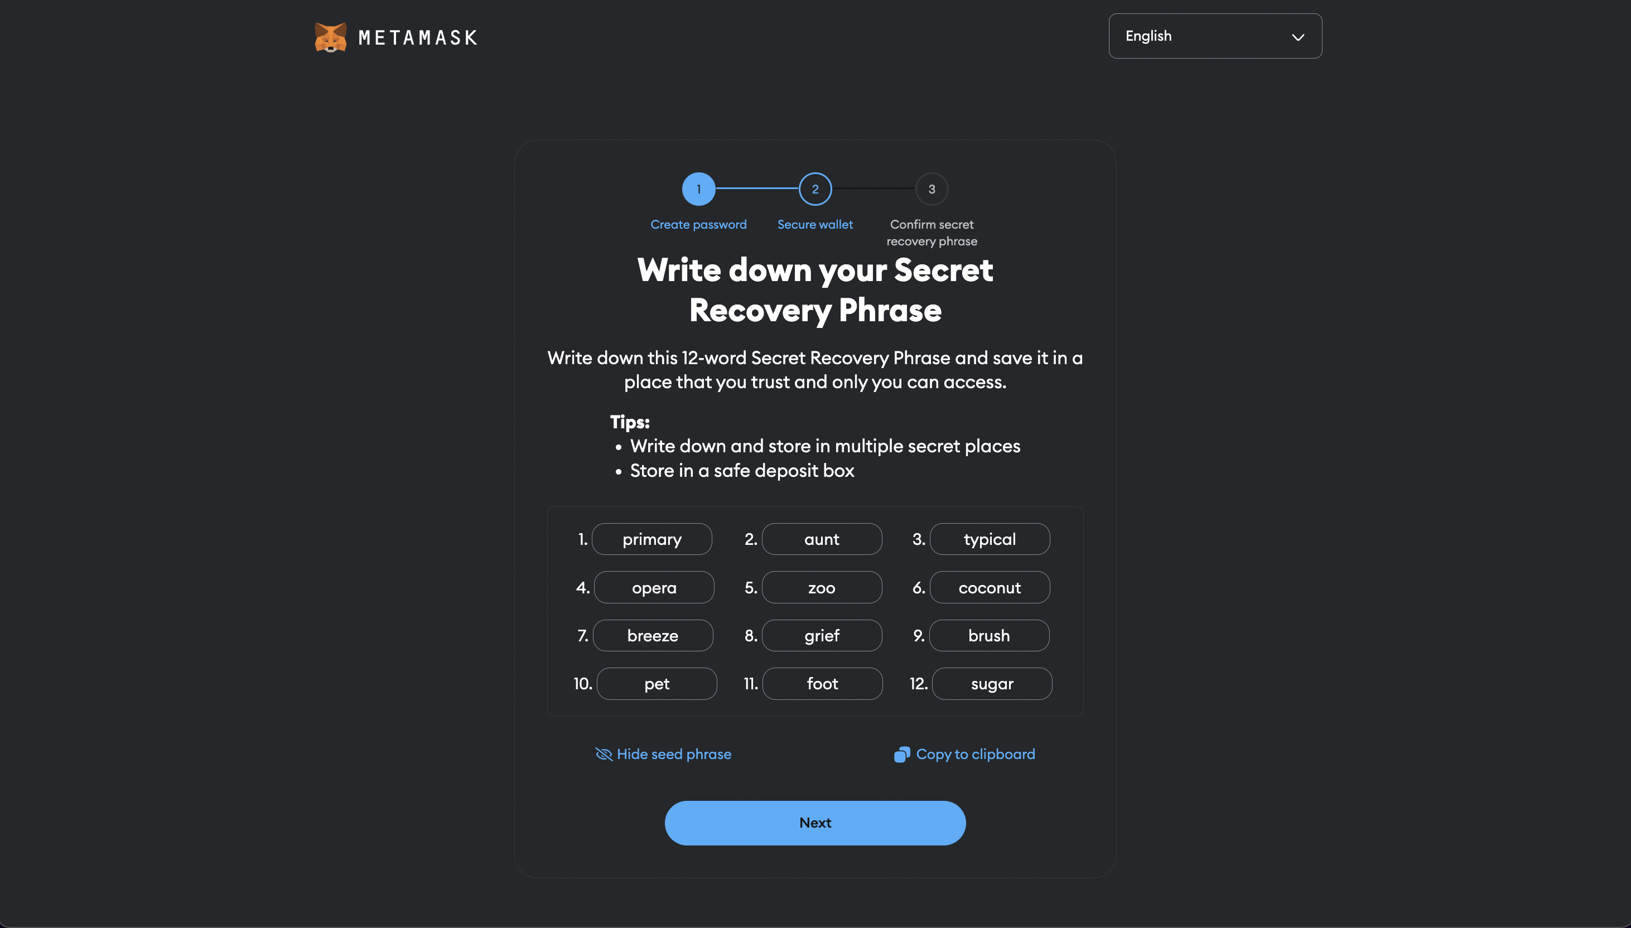Click the word breeze in slot 7
Viewport: 1631px width, 928px height.
tap(652, 635)
